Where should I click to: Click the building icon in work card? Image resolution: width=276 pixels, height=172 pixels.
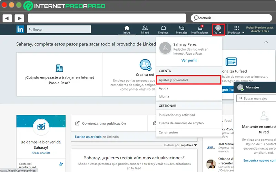coord(59,68)
